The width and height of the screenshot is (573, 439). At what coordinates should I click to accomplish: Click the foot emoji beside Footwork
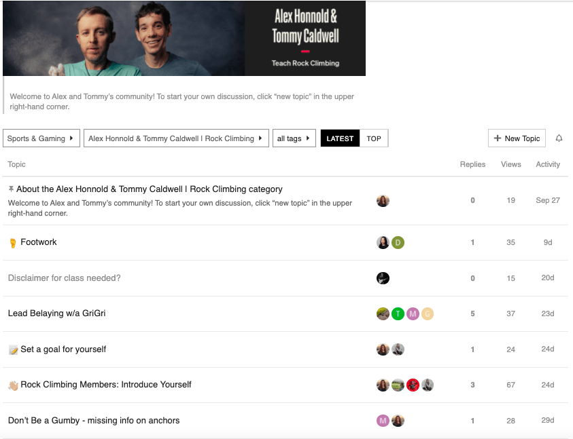[13, 243]
